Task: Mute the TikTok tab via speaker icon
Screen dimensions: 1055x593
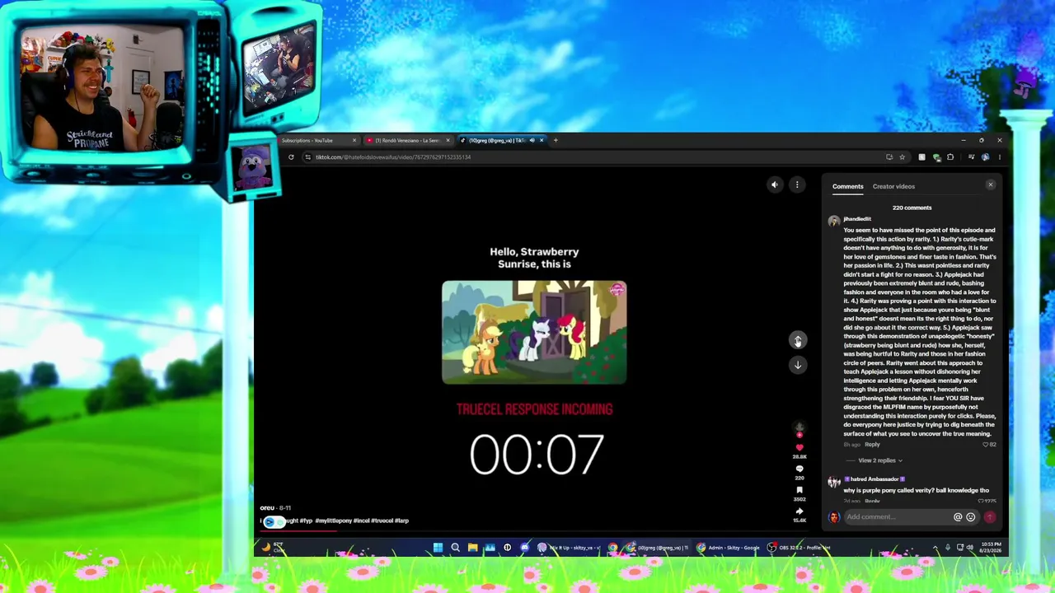Action: pos(532,140)
